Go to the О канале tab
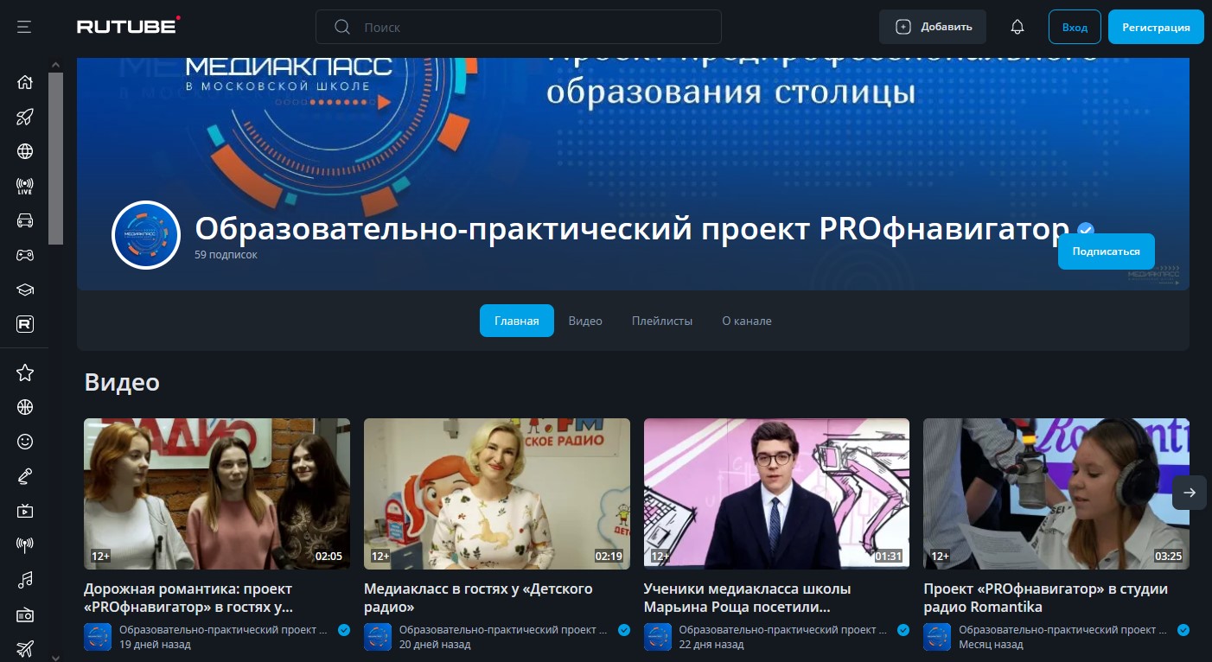The image size is (1212, 662). point(746,321)
